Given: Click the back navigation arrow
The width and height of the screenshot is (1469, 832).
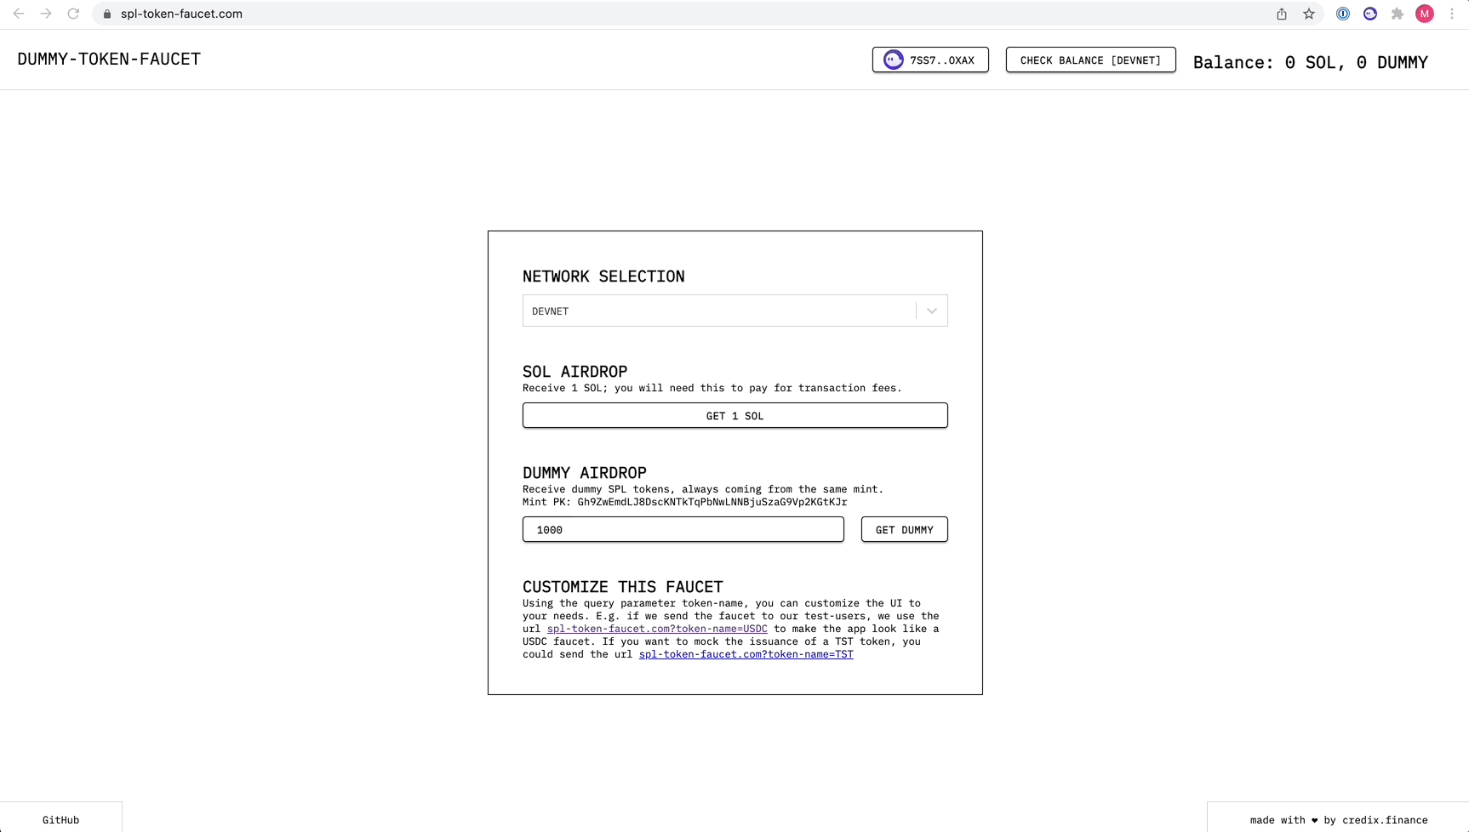Looking at the screenshot, I should coord(19,14).
